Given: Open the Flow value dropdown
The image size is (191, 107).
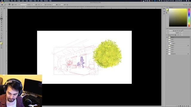Looking at the screenshot, I should (42, 5).
